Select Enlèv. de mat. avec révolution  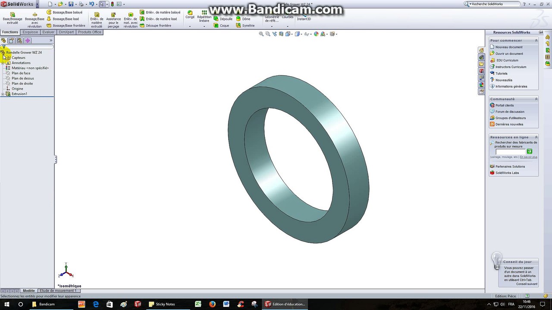[x=131, y=20]
